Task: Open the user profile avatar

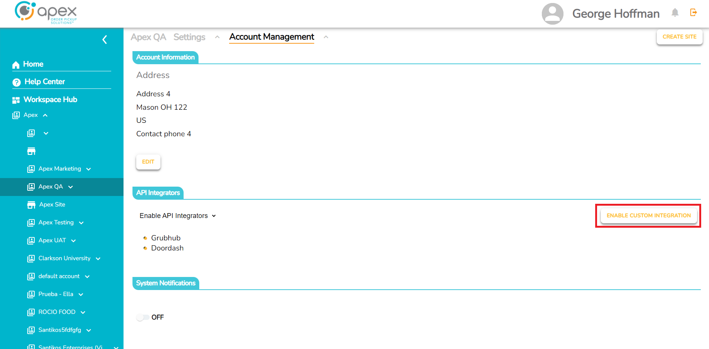Action: (x=552, y=14)
